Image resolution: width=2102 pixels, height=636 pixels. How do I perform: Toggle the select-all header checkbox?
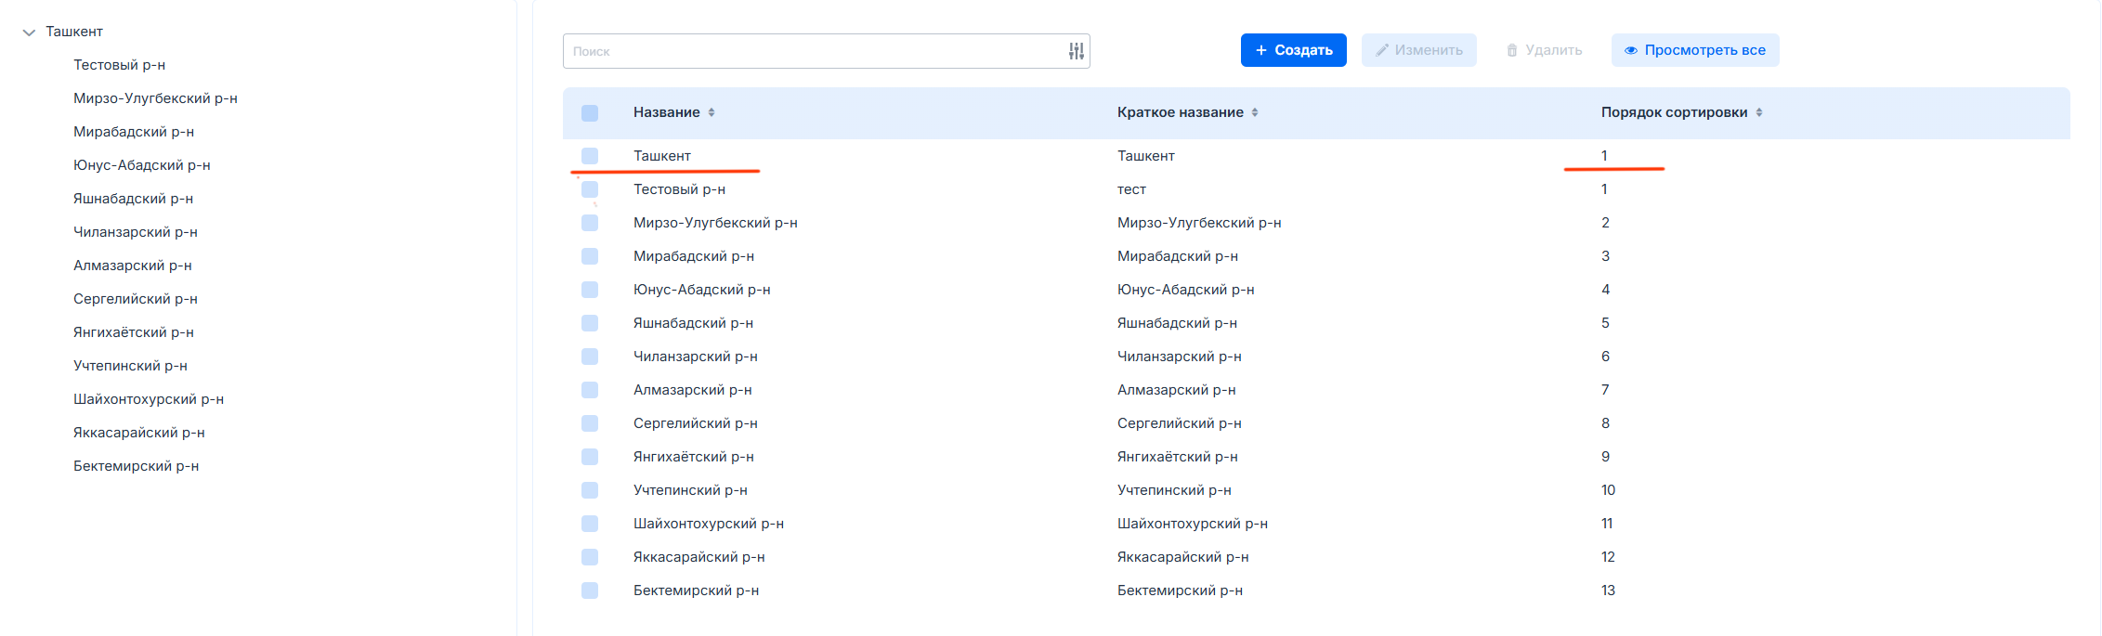tap(590, 113)
